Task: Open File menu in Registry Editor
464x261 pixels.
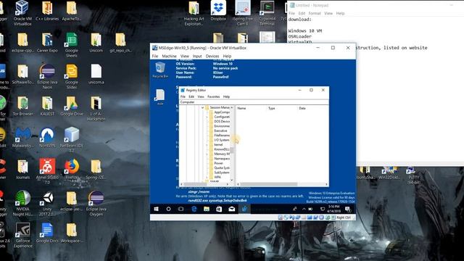Action: [x=183, y=96]
